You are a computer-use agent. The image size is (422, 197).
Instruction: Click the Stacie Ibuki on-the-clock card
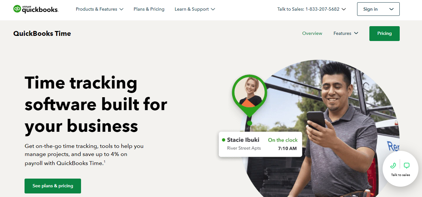(x=260, y=144)
